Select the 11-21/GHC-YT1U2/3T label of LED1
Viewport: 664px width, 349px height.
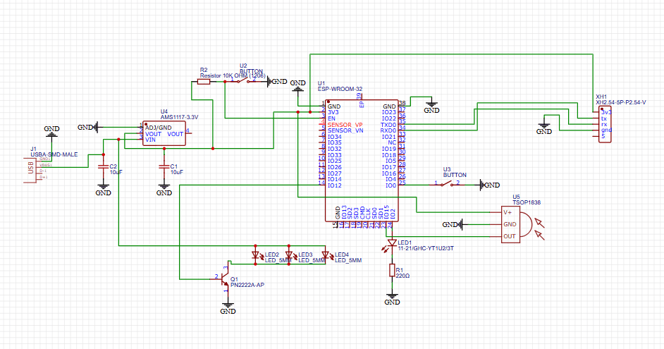tap(426, 248)
